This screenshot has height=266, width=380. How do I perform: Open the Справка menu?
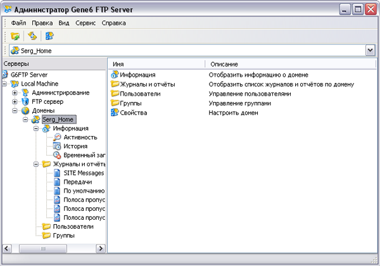point(113,23)
